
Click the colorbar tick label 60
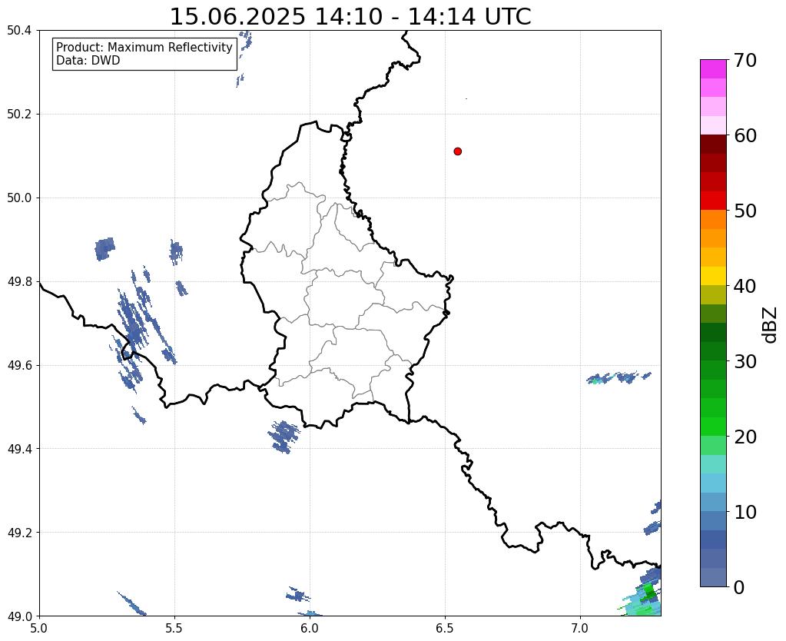point(745,135)
